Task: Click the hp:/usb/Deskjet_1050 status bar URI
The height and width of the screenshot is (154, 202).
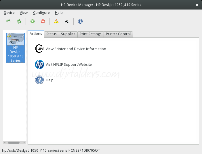Action: click(x=51, y=150)
